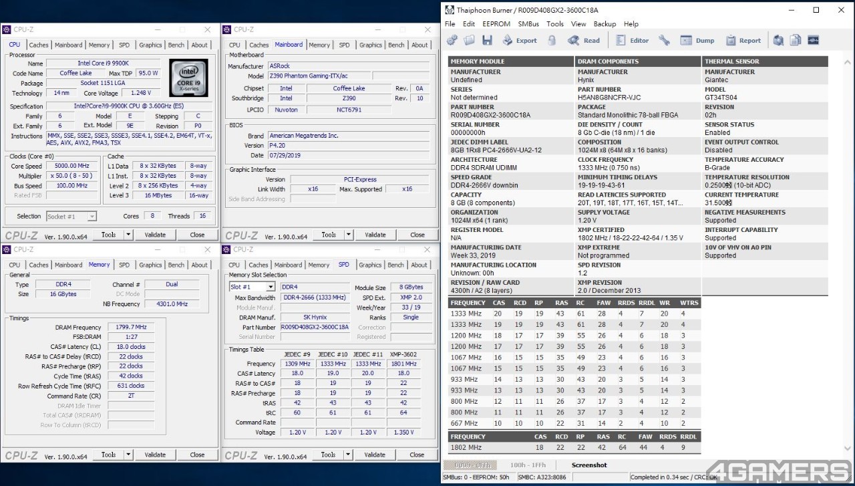
Task: Select the 100h - 1FFh tab
Action: click(x=528, y=465)
